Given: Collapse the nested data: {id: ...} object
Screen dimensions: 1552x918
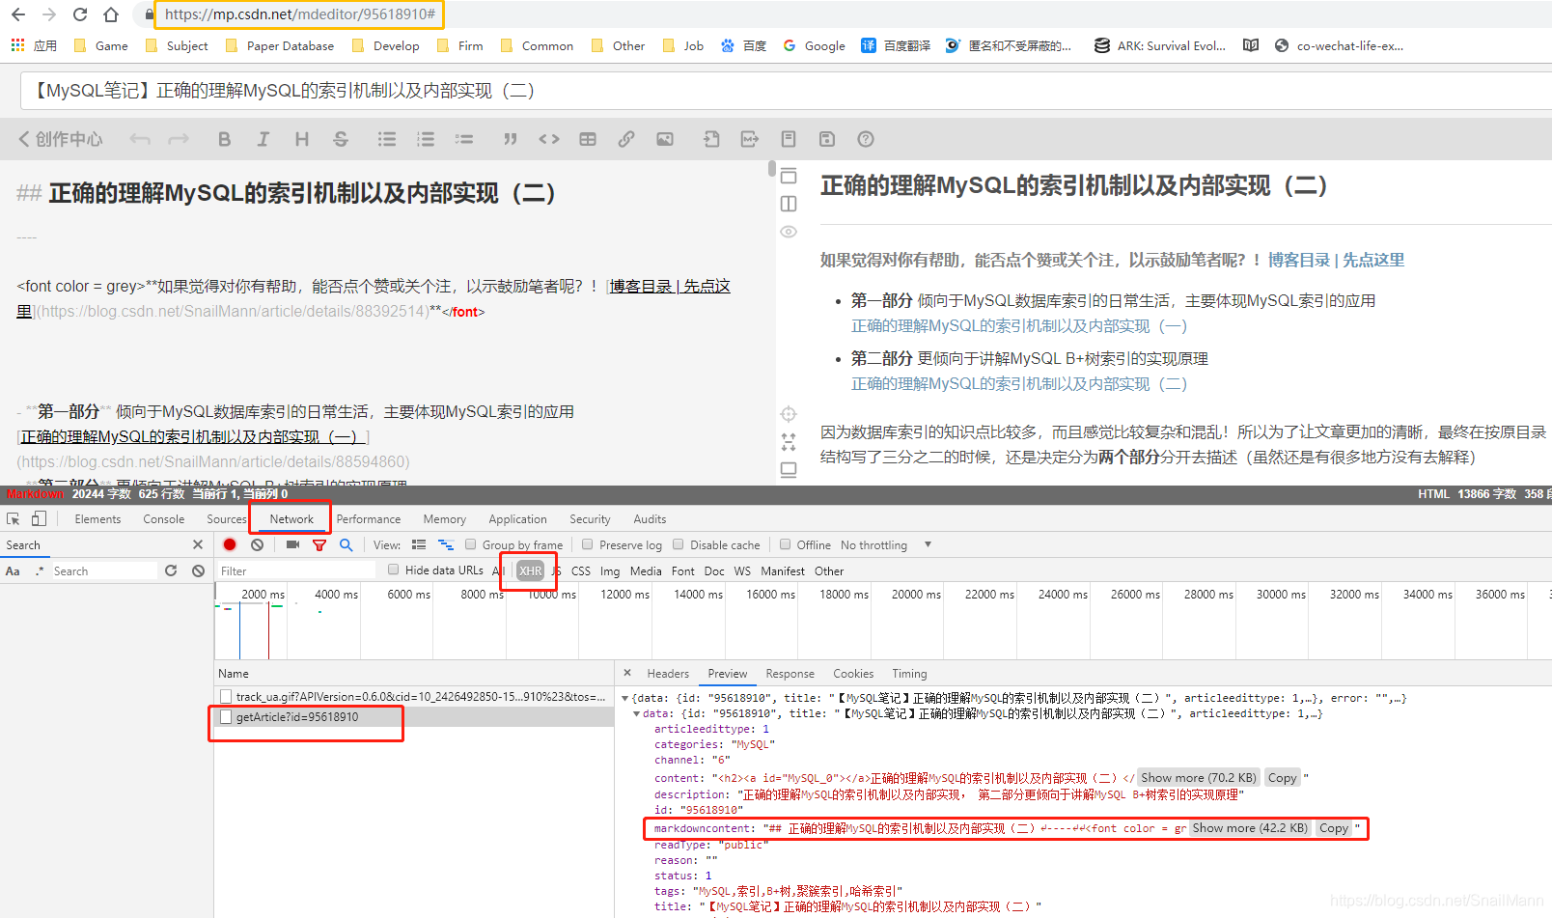Looking at the screenshot, I should tap(636, 713).
